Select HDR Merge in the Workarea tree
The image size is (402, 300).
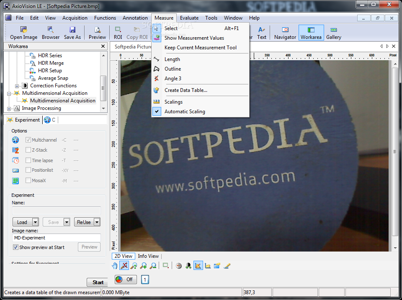(x=51, y=63)
